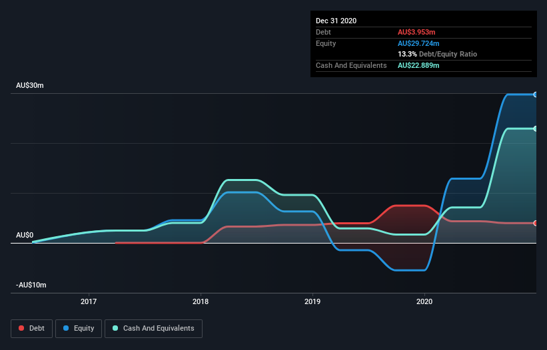Click the 2020 axis label
Viewport: 547px width, 350px height.
click(424, 301)
